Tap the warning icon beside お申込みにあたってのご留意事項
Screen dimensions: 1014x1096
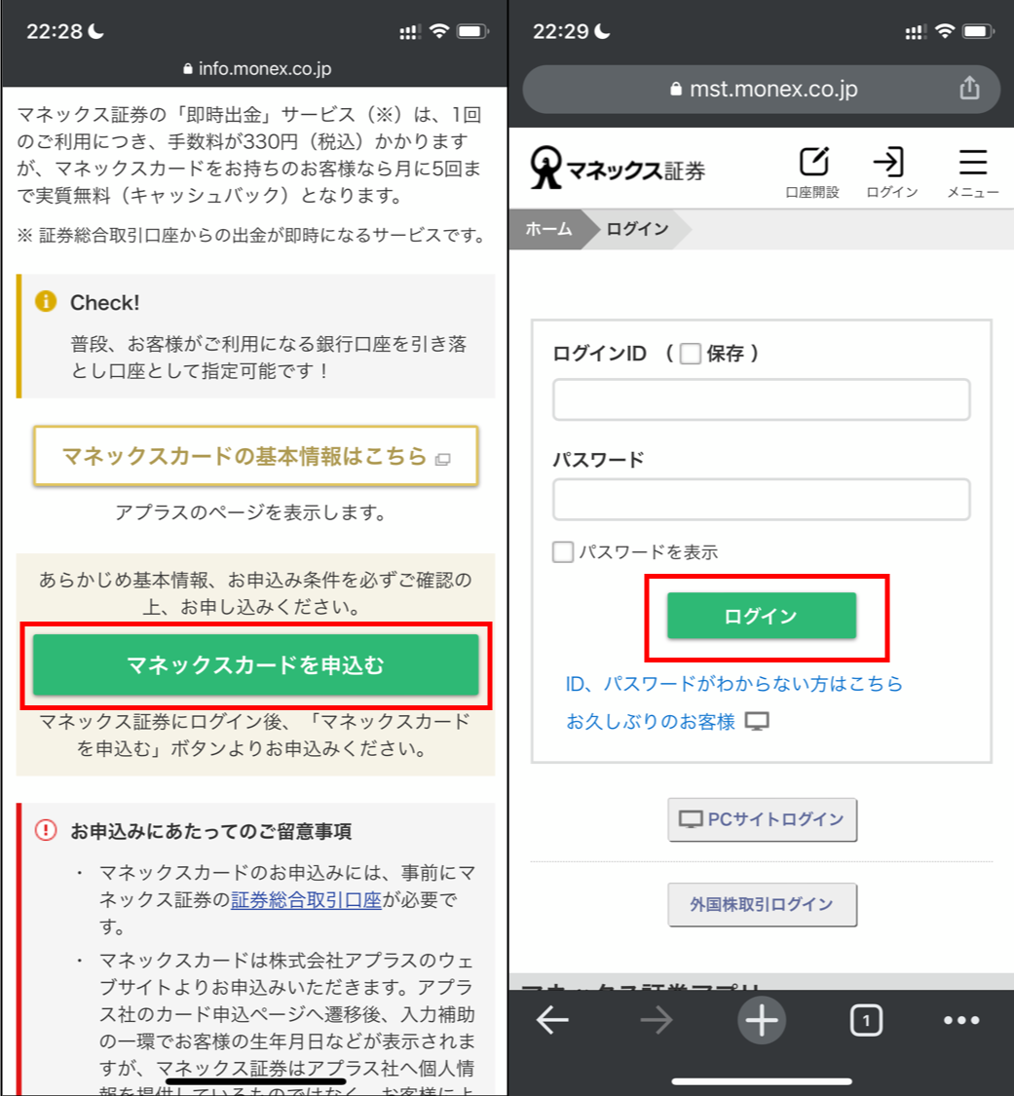(x=46, y=830)
